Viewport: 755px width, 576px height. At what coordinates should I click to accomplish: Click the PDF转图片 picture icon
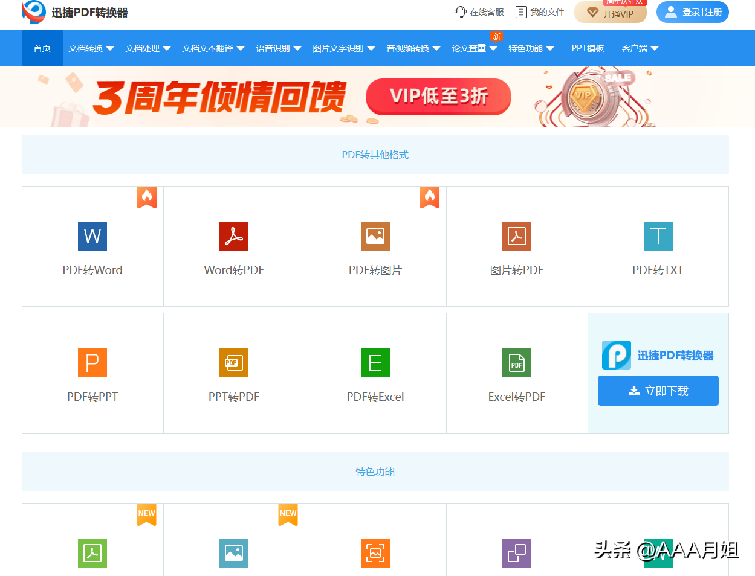[375, 236]
